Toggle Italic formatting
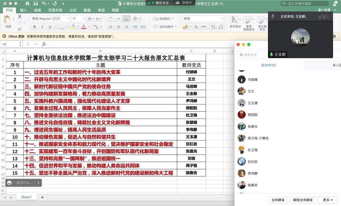This screenshot has width=341, height=206. (x=42, y=27)
